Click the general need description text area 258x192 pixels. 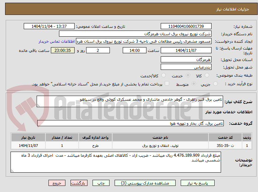[x=130, y=101]
